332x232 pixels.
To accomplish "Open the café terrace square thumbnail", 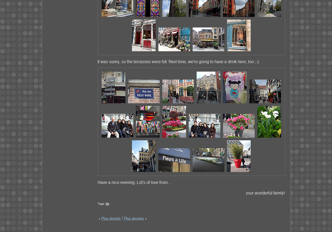I will (208, 39).
